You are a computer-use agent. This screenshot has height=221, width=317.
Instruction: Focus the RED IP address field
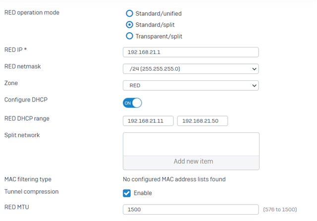tap(191, 52)
